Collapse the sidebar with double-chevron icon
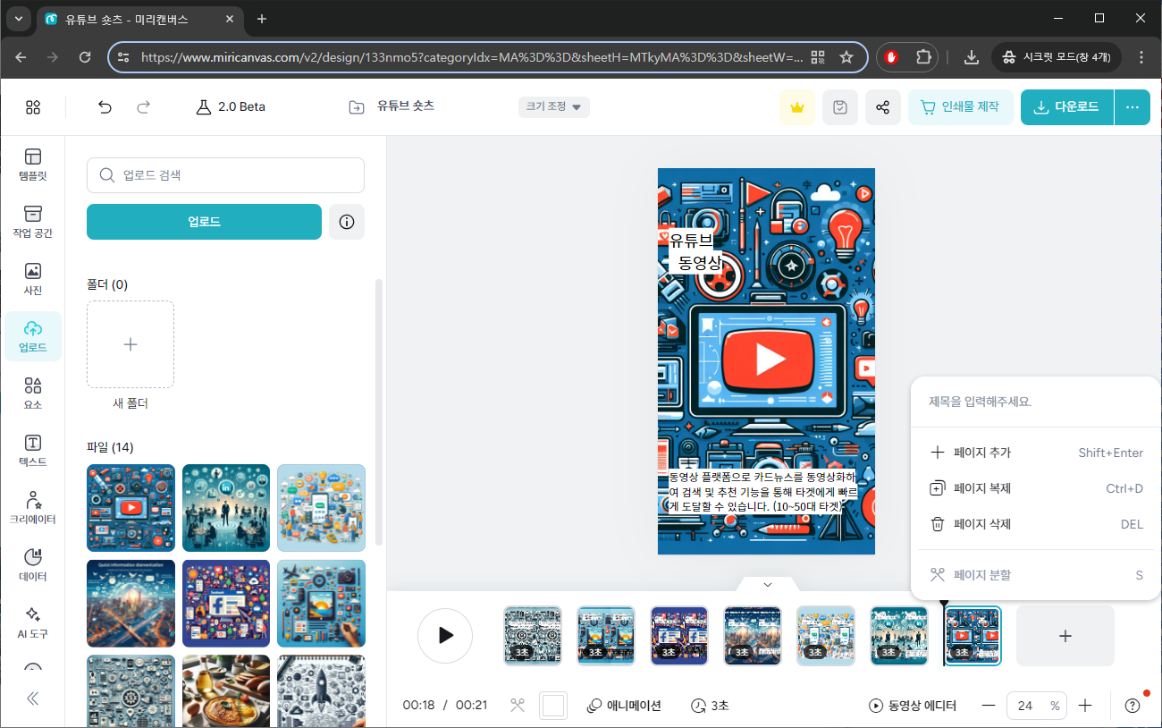This screenshot has height=728, width=1162. [33, 698]
